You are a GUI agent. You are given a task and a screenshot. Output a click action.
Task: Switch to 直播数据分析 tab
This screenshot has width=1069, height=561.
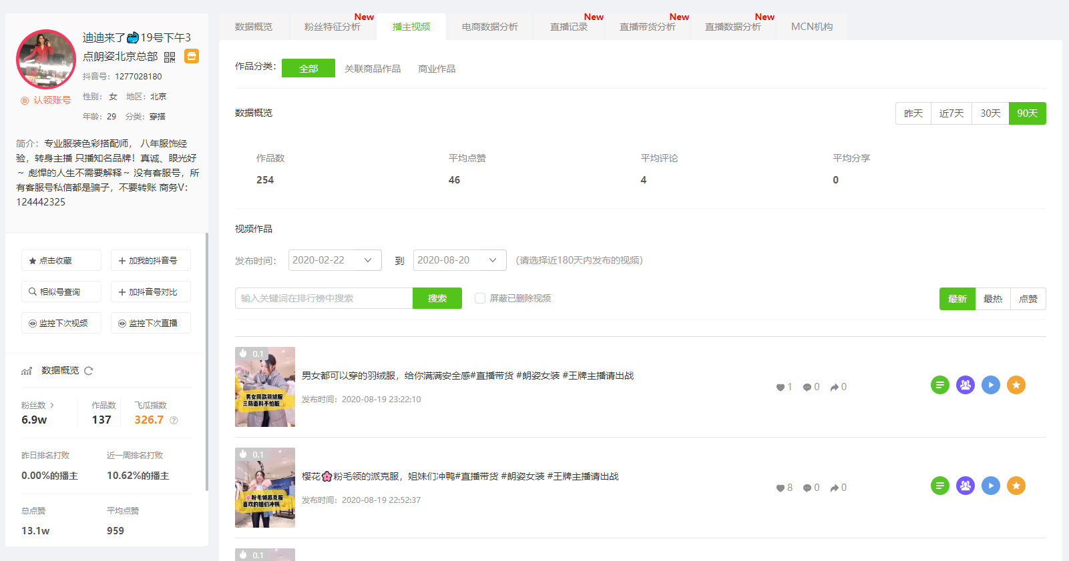(733, 27)
